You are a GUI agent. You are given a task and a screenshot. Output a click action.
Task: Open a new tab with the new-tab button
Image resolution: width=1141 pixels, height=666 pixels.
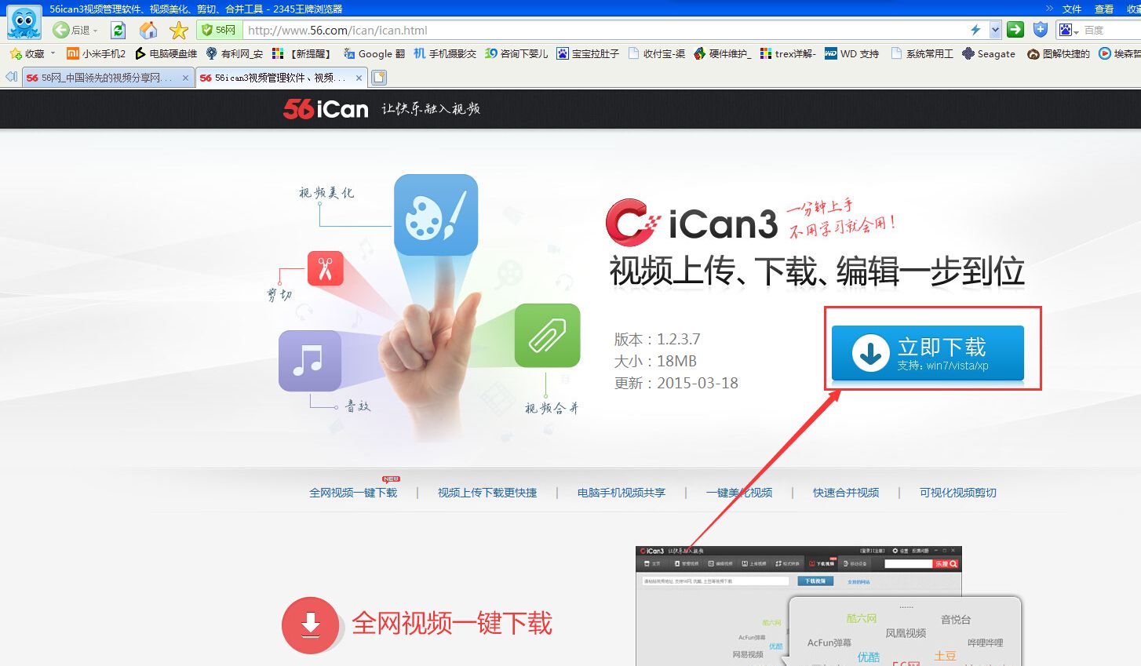(x=379, y=77)
